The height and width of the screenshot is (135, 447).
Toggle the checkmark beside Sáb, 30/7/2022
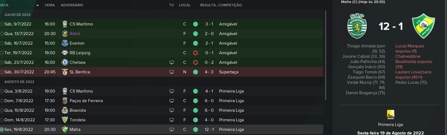click(2, 72)
